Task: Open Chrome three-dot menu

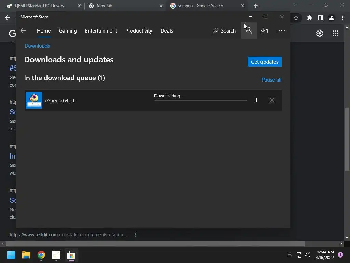Action: [342, 18]
